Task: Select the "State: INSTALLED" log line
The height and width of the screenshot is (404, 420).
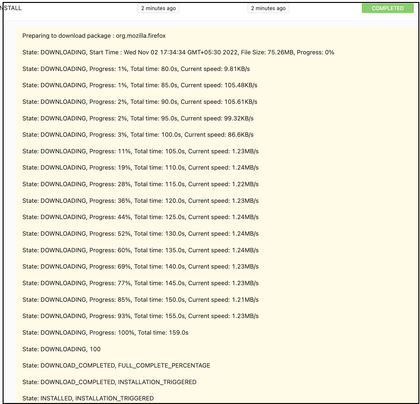Action: coord(88,398)
